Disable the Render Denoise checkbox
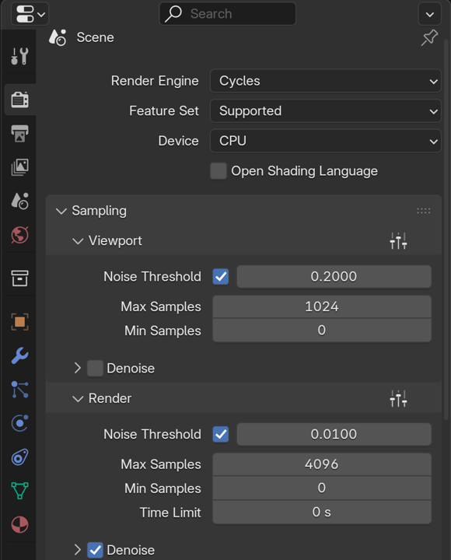This screenshot has height=560, width=451. coord(95,550)
